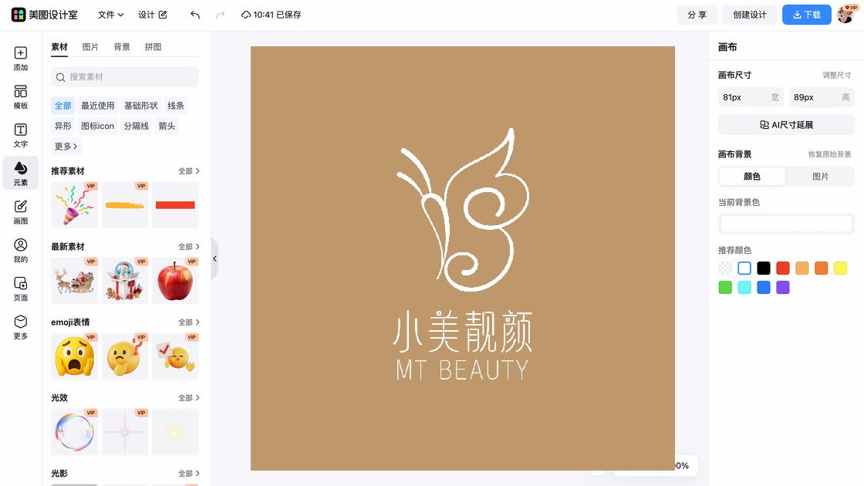Select the 文字 text sidebar tool

pos(20,135)
